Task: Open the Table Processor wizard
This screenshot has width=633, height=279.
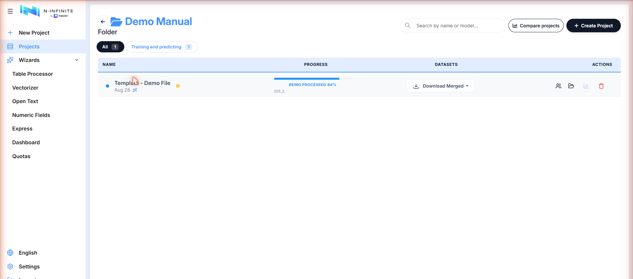Action: [33, 74]
